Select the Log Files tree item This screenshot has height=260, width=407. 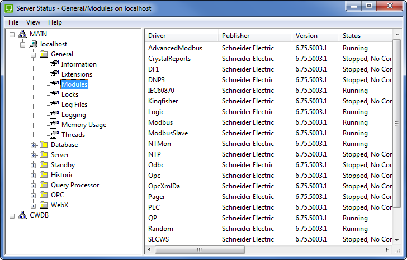tap(74, 105)
